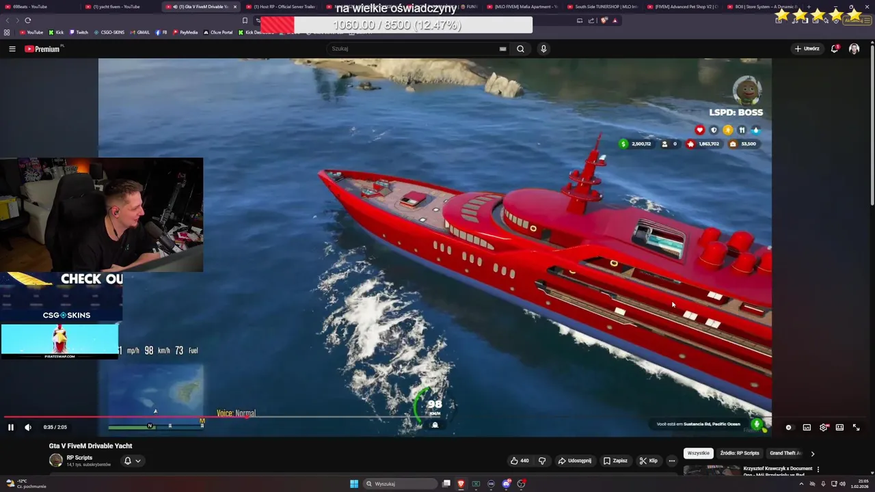Show hidden system tray icons chevron

[801, 484]
